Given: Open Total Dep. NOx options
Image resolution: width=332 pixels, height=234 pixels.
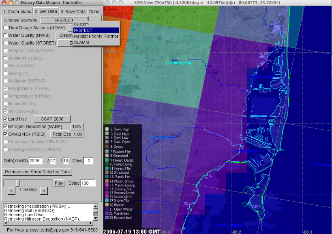Looking at the screenshot, I should pos(67,134).
